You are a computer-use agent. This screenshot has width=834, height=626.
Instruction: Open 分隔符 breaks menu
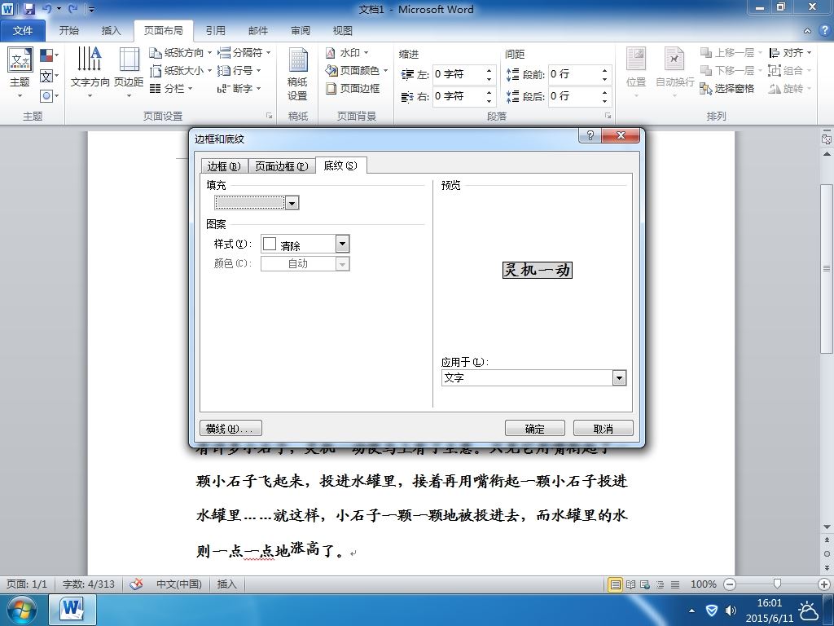coord(244,53)
